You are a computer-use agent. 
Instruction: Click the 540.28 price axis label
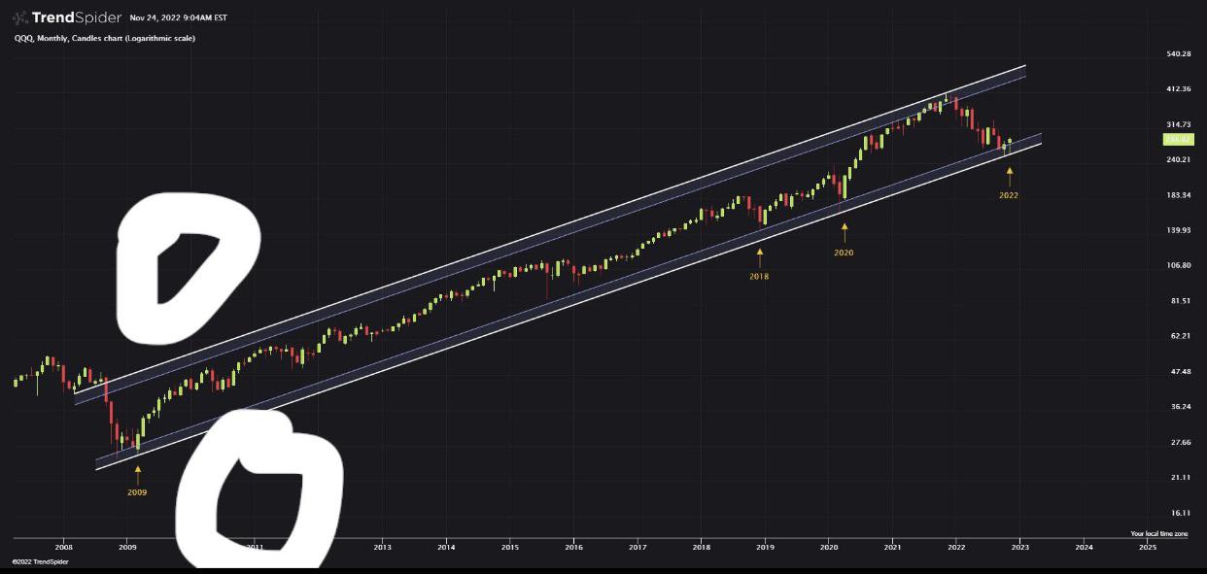pyautogui.click(x=1178, y=54)
